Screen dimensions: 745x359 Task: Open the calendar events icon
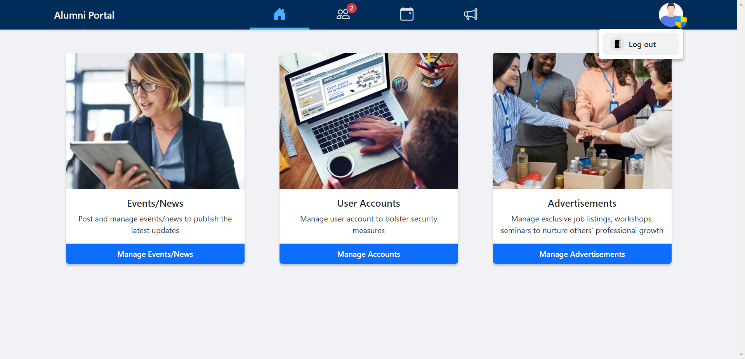point(407,14)
